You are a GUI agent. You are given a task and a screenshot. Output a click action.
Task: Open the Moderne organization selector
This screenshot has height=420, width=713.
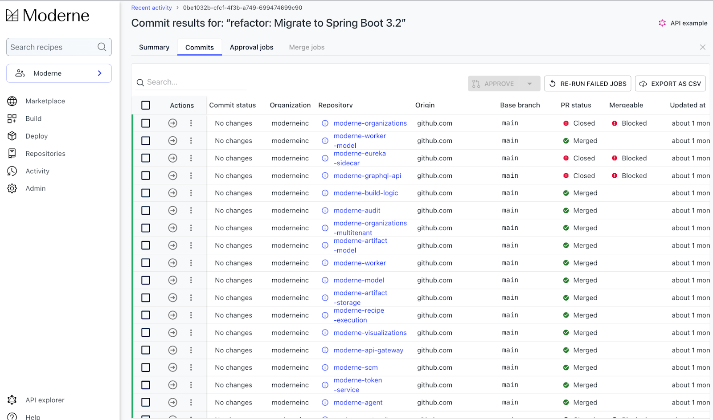tap(59, 73)
